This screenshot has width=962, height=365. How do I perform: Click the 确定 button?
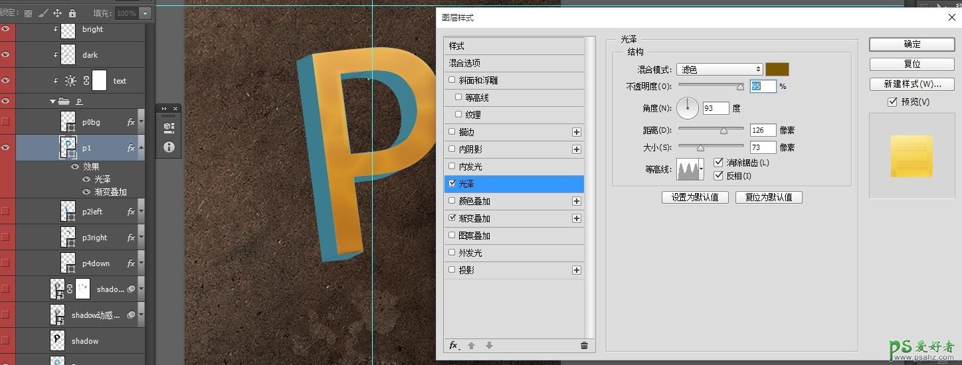(912, 44)
